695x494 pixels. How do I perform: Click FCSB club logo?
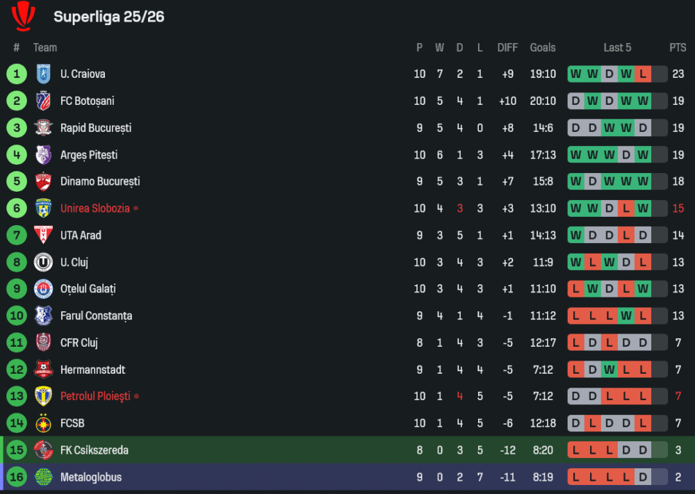pyautogui.click(x=43, y=423)
